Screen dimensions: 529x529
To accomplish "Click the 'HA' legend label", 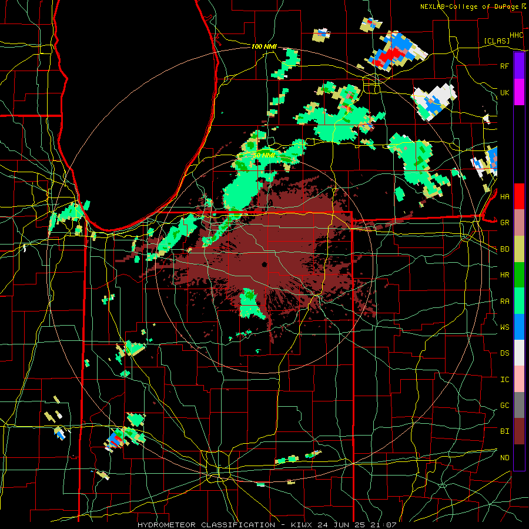I will pyautogui.click(x=504, y=196).
